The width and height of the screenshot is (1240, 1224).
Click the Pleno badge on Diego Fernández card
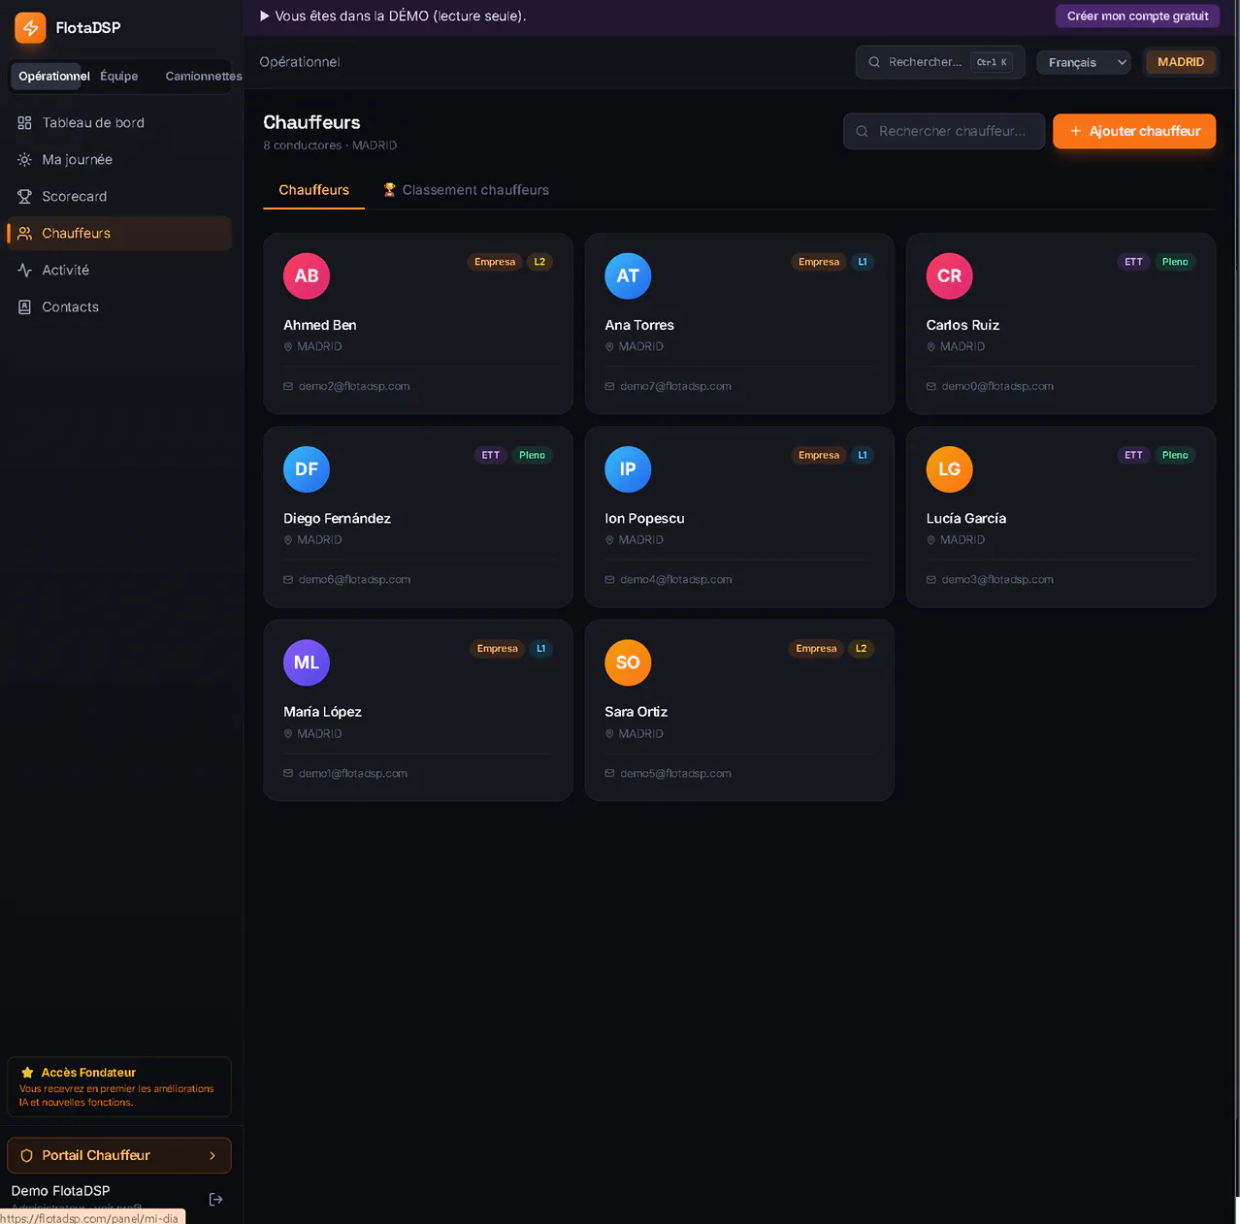[532, 455]
